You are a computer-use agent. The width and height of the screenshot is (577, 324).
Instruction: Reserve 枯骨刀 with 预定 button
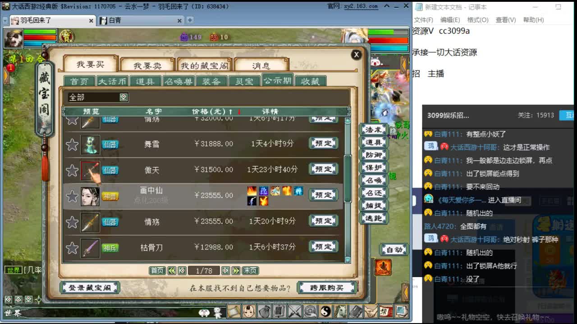324,247
